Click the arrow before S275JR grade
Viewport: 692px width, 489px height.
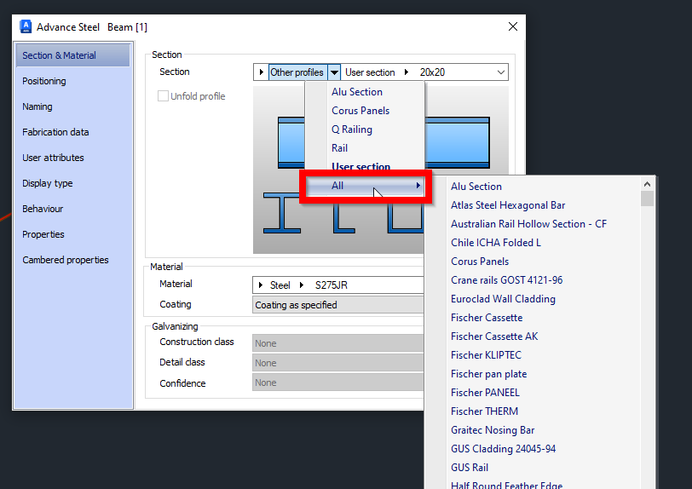[302, 285]
